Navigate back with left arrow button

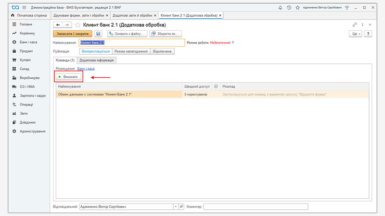[x=58, y=24]
